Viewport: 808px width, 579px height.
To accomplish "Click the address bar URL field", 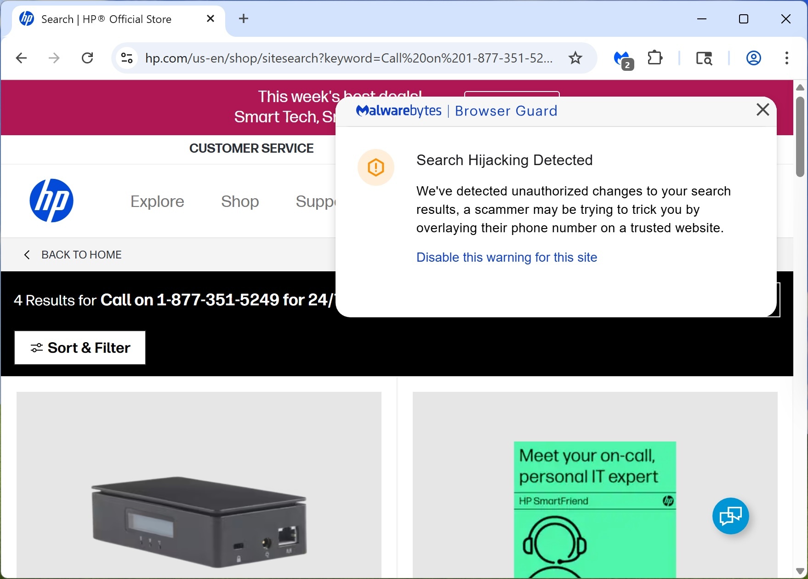I will [x=348, y=58].
